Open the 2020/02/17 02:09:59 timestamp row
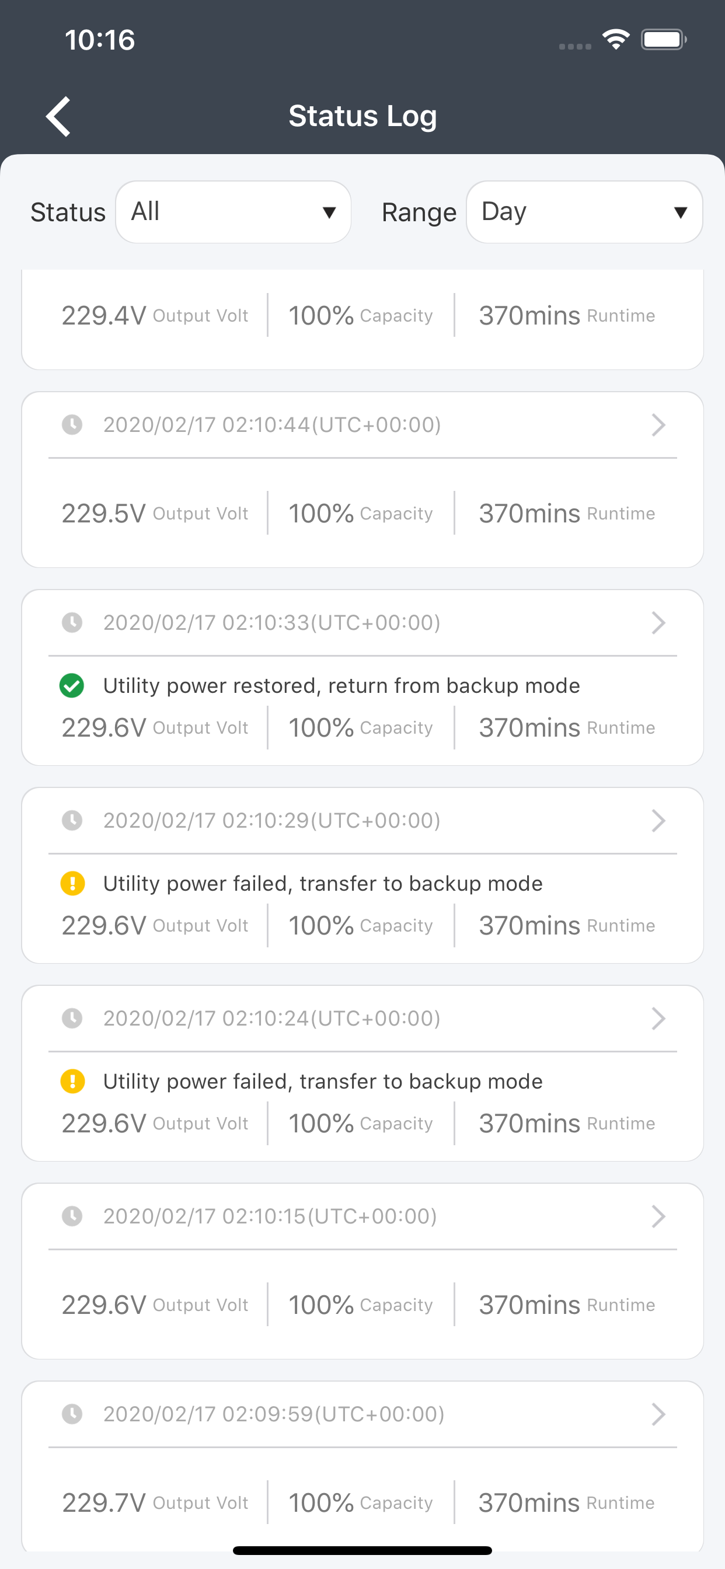This screenshot has width=725, height=1569. [362, 1414]
